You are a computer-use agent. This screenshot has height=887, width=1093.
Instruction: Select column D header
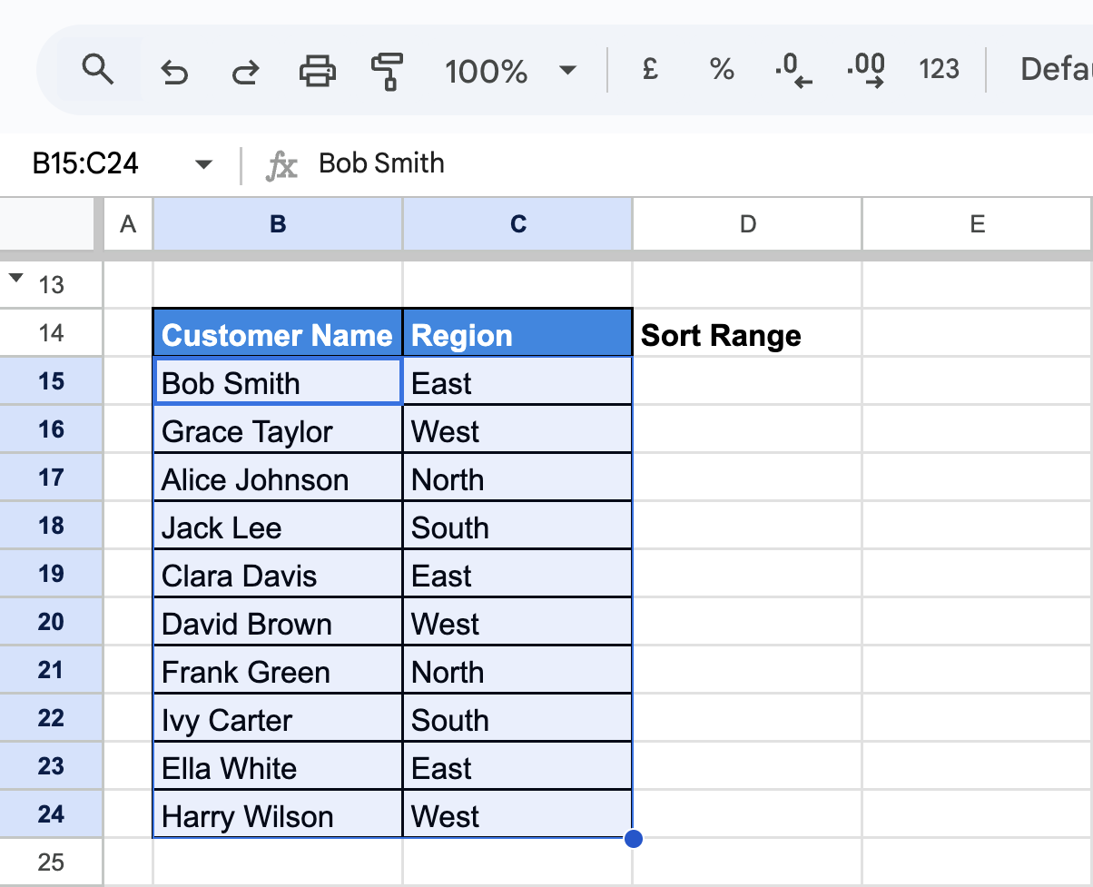(747, 224)
